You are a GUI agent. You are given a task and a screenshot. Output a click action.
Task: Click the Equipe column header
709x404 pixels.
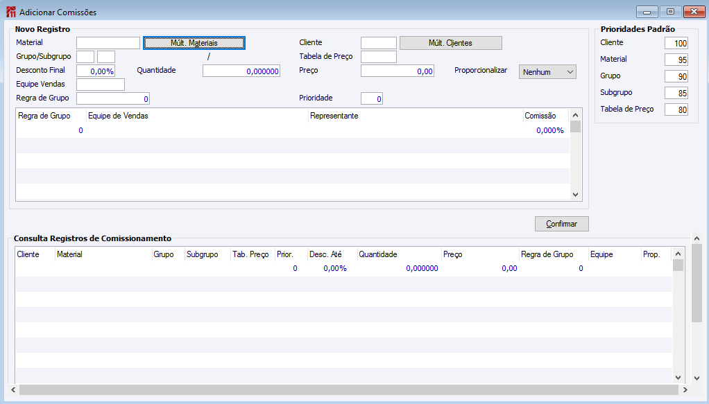point(615,254)
